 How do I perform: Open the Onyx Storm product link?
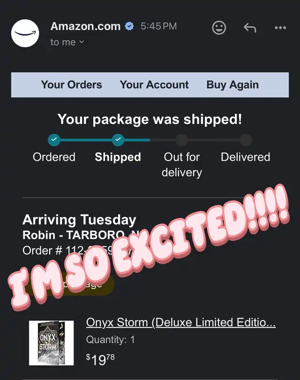(x=181, y=322)
